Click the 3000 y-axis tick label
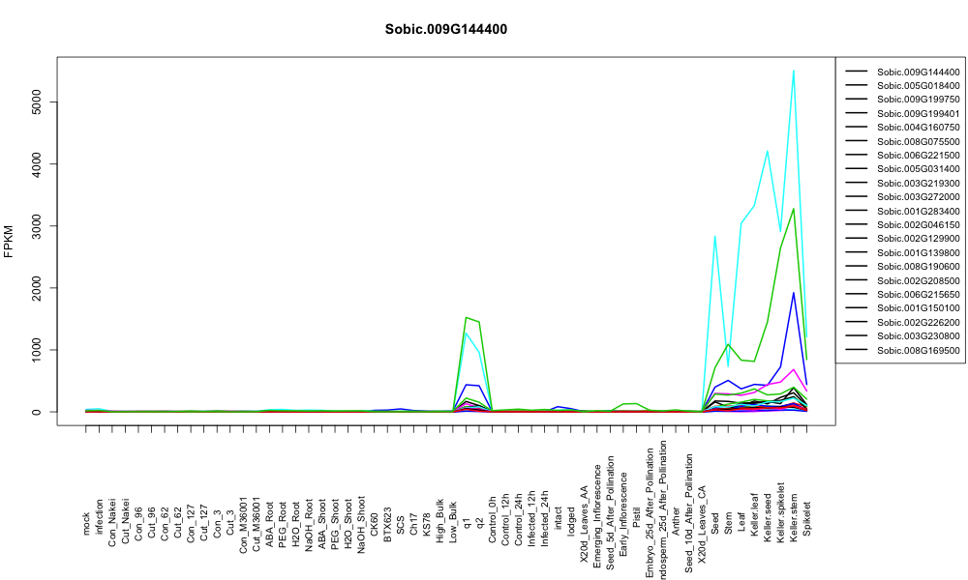The width and height of the screenshot is (968, 580). 36,225
